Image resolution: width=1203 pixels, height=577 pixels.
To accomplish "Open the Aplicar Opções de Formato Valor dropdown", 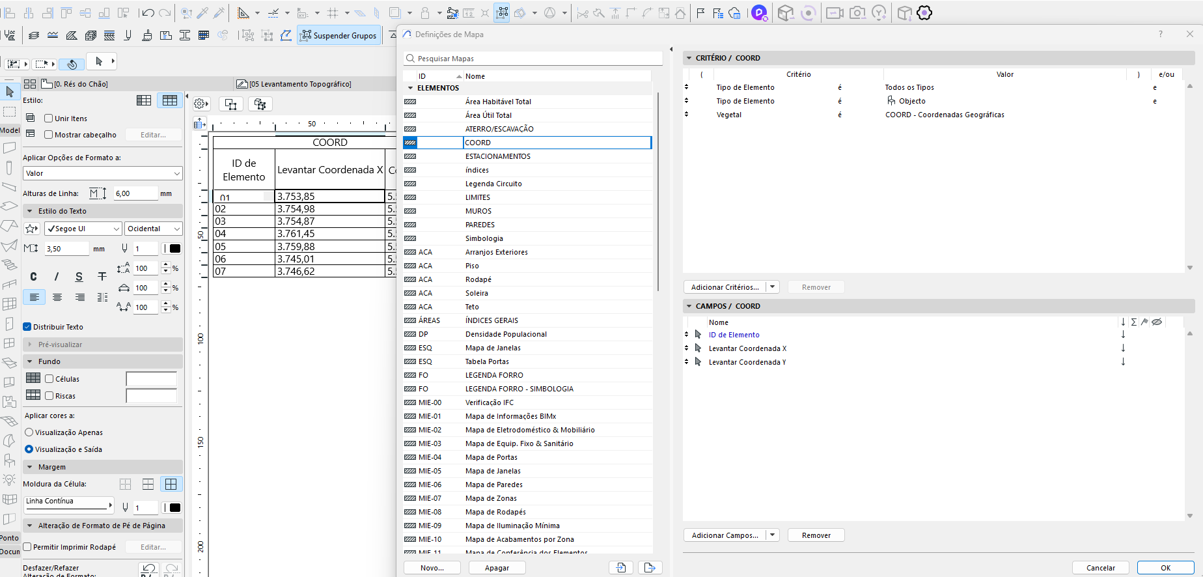I will tap(103, 173).
